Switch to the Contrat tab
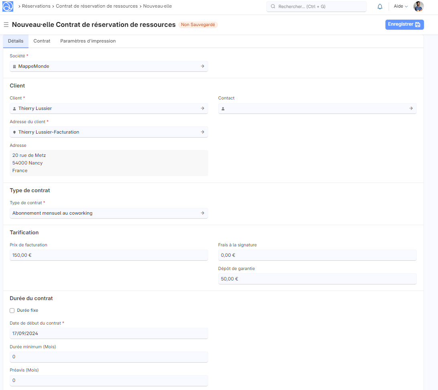The image size is (438, 390). pos(42,41)
